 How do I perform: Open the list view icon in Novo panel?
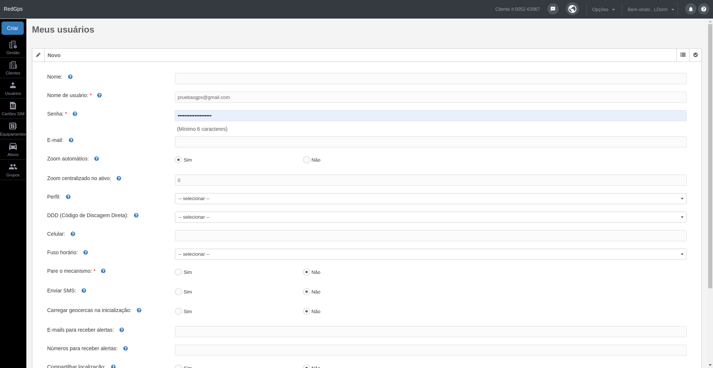(683, 55)
